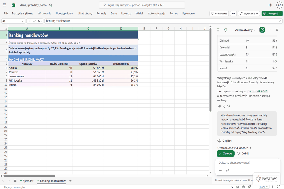Open the 100% zoom level dropdown
This screenshot has width=284, height=189.
(x=264, y=187)
